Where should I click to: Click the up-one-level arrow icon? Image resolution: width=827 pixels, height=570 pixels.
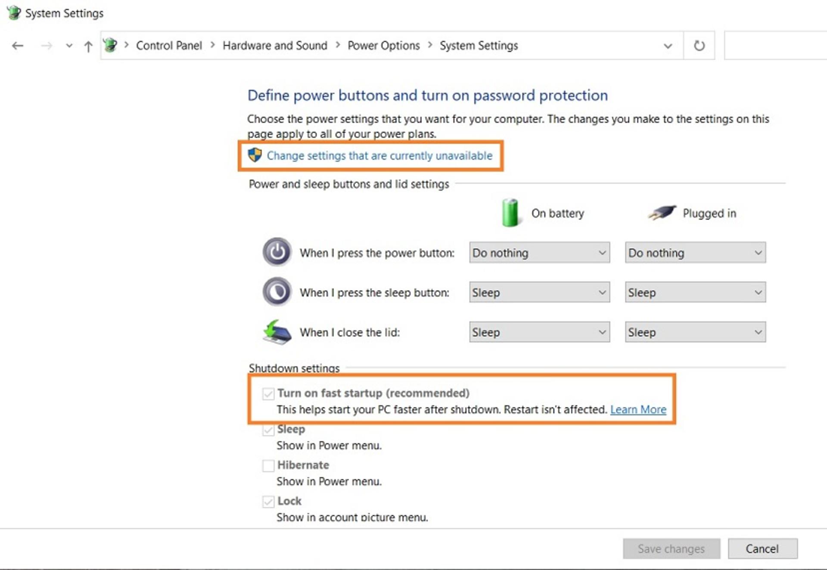click(x=88, y=46)
